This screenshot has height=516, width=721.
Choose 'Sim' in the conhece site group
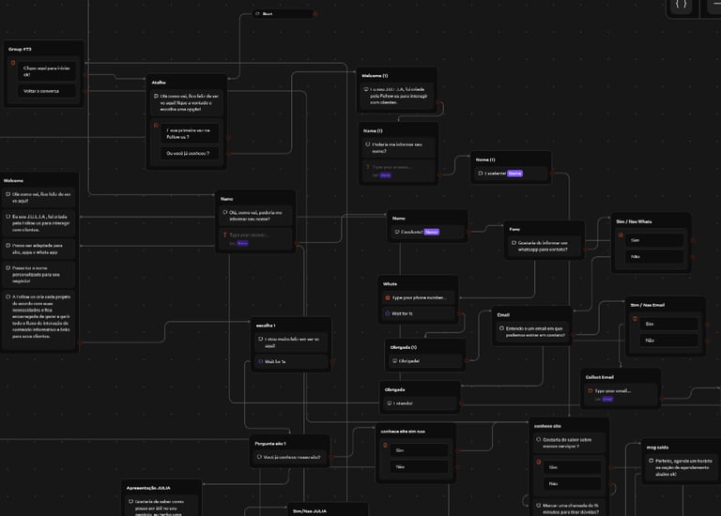click(573, 467)
